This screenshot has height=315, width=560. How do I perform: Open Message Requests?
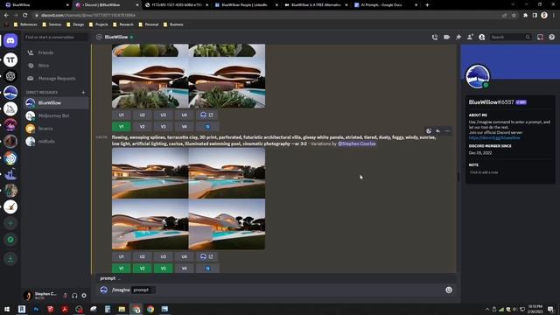[55, 79]
